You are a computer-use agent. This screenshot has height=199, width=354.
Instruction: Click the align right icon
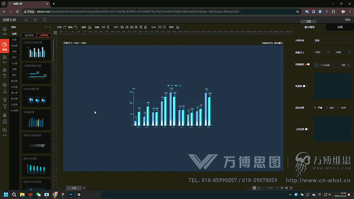132,27
